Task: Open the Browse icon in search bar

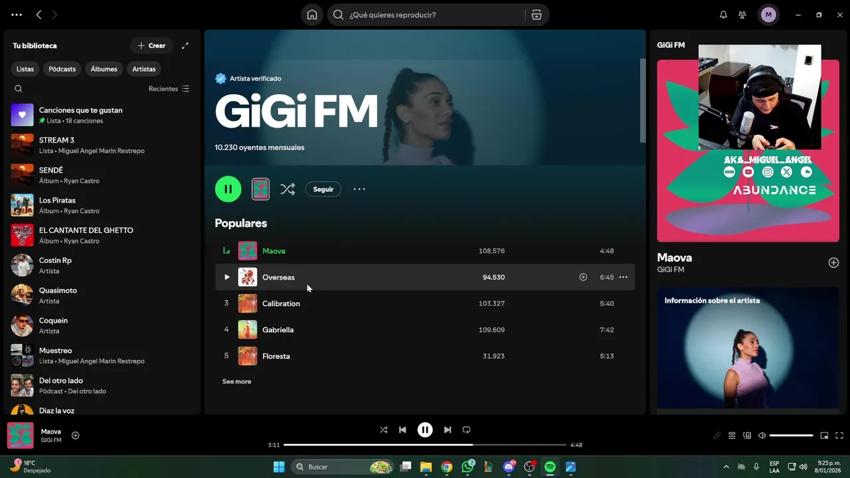Action: pos(537,15)
